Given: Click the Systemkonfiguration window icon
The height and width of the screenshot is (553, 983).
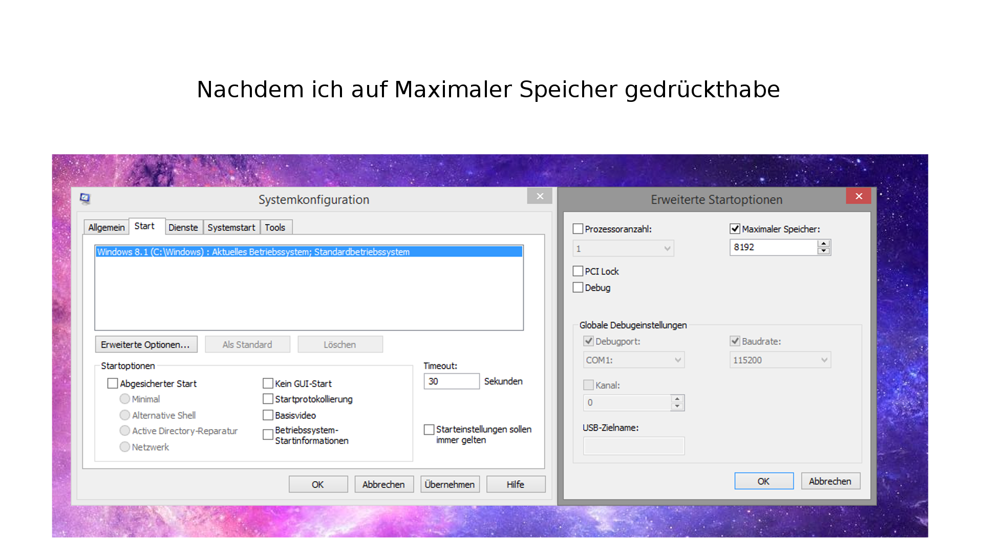Looking at the screenshot, I should 85,199.
